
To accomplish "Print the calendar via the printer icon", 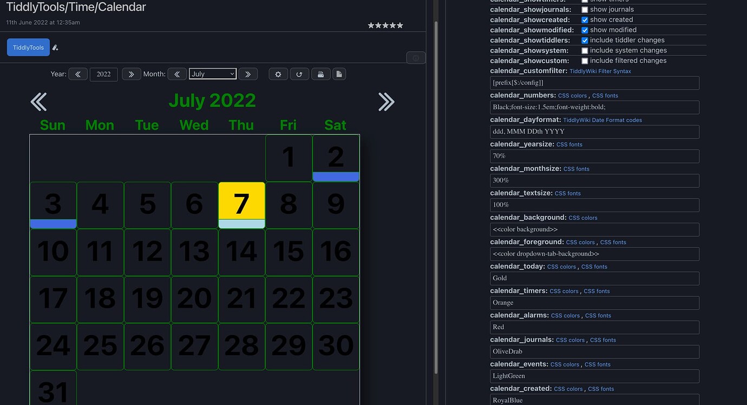I will pos(320,74).
